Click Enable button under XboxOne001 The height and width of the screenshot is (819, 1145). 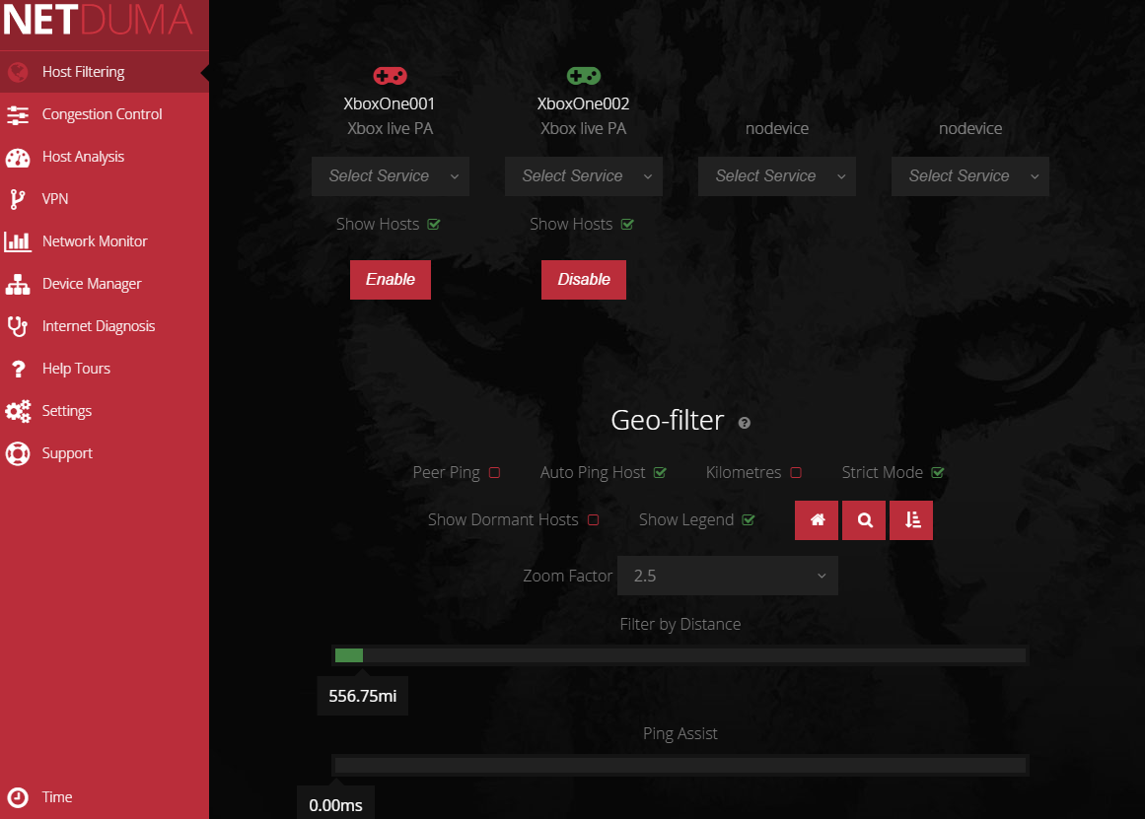point(390,280)
